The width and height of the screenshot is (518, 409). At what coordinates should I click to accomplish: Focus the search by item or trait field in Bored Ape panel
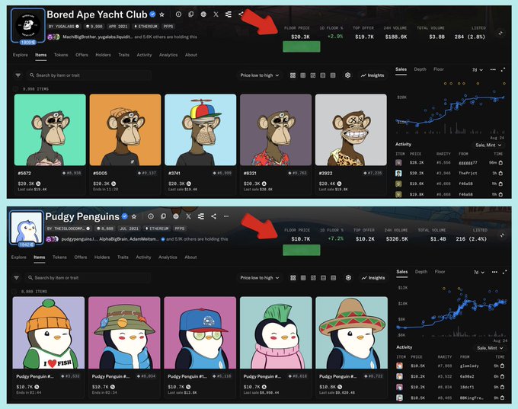pos(89,75)
